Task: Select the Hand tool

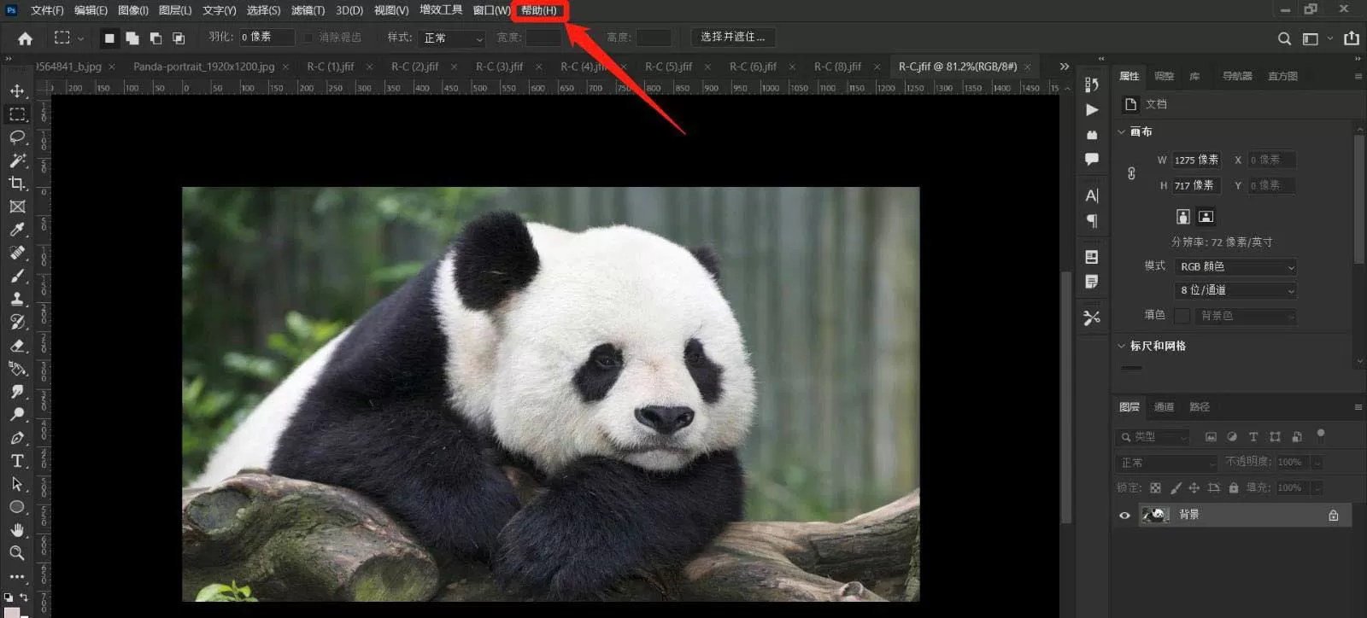Action: pos(17,530)
